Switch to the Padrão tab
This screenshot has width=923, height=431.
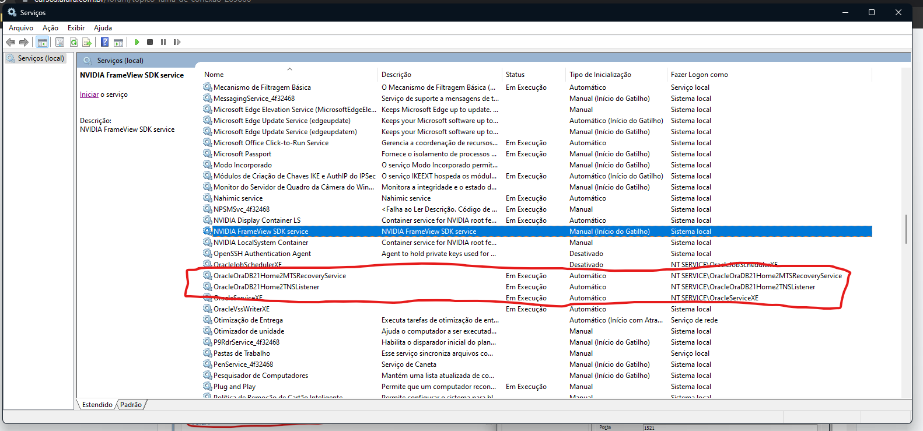pyautogui.click(x=131, y=405)
